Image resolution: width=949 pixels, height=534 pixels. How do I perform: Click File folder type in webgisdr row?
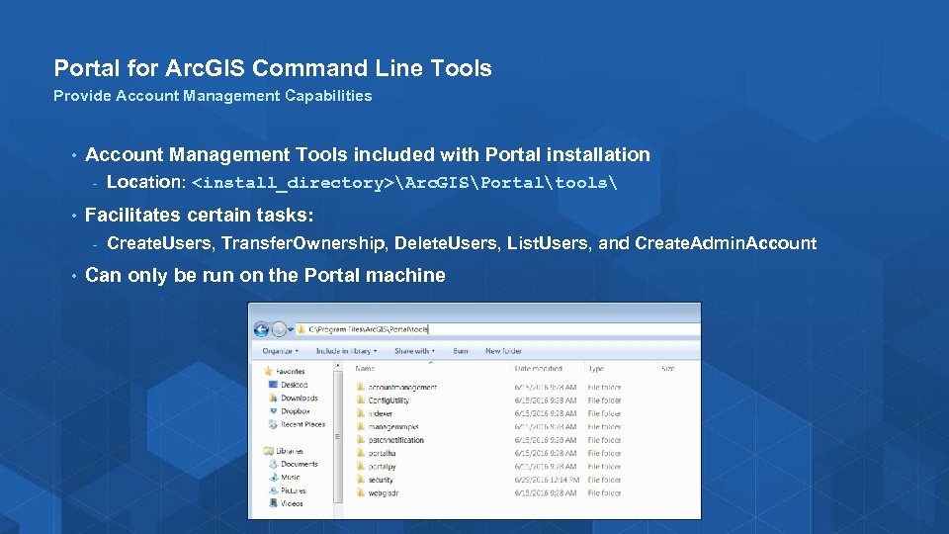coord(604,492)
